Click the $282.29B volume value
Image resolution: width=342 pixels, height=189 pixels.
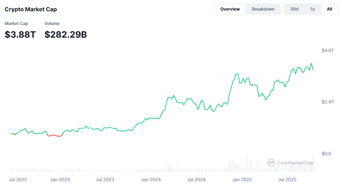coord(66,34)
